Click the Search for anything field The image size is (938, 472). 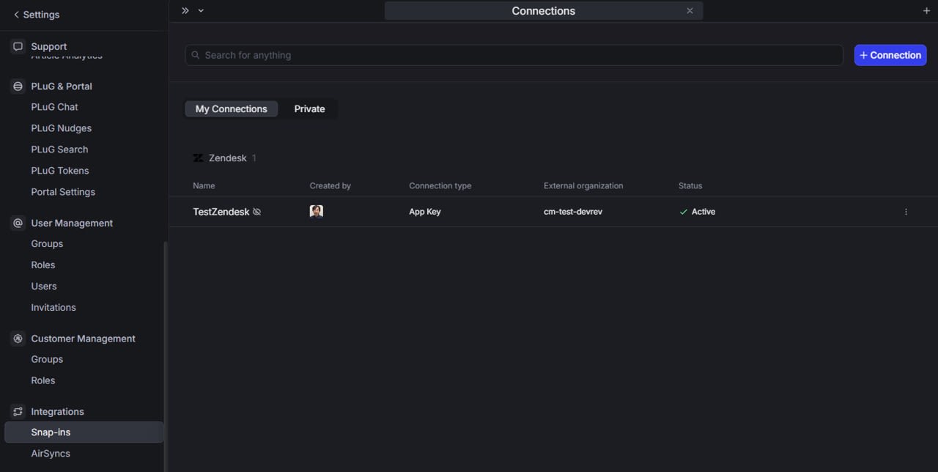(513, 55)
